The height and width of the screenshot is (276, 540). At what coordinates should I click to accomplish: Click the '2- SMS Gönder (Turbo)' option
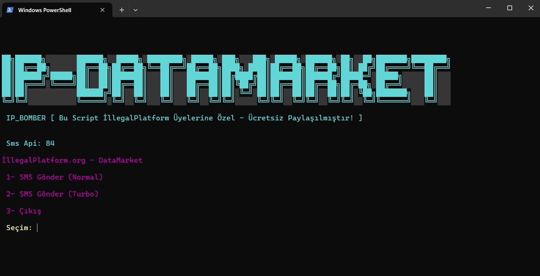click(52, 194)
